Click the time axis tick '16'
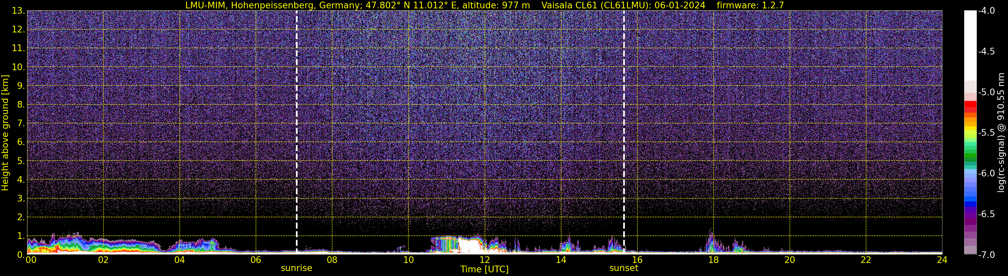The width and height of the screenshot is (1008, 276). (x=637, y=260)
